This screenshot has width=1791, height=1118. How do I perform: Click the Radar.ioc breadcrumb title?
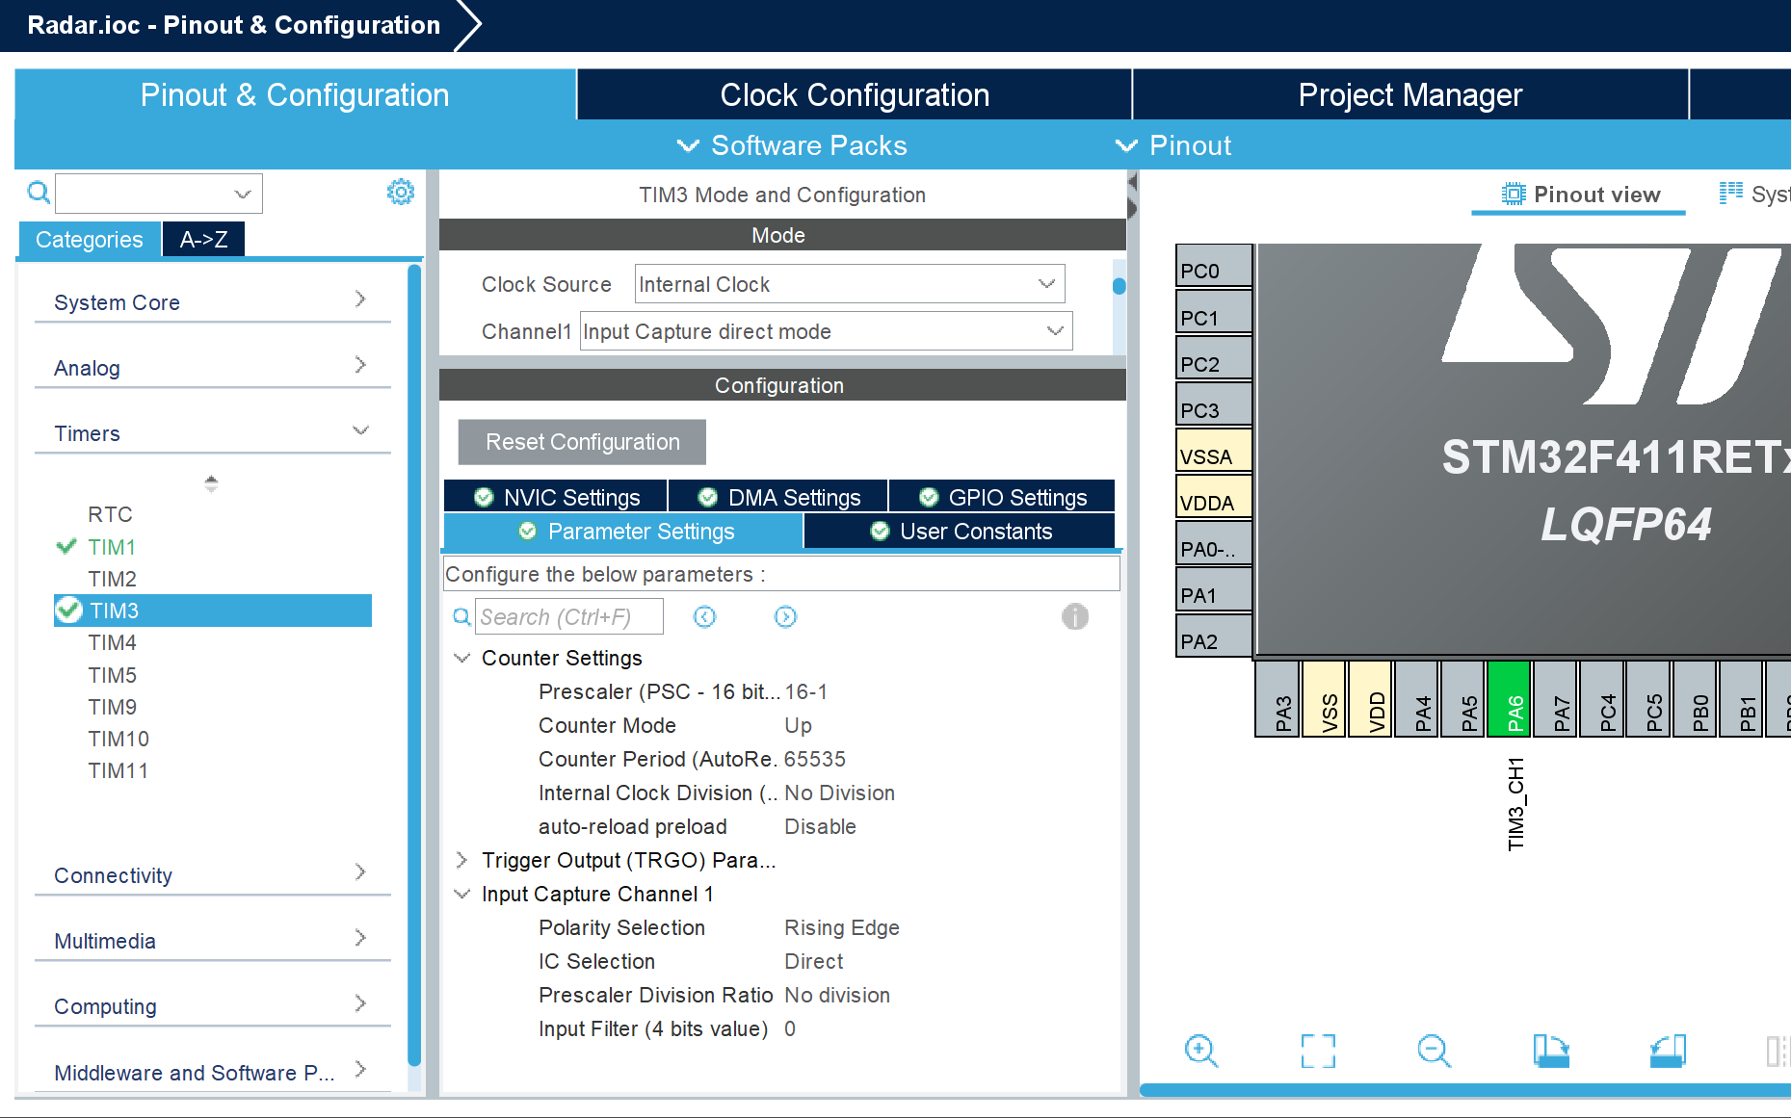tap(234, 25)
